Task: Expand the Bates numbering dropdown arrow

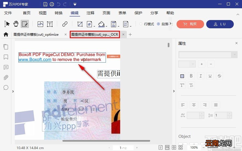Action: [x=131, y=26]
